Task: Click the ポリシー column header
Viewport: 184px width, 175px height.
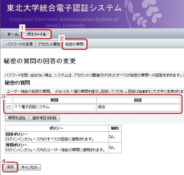Action: coord(56,128)
